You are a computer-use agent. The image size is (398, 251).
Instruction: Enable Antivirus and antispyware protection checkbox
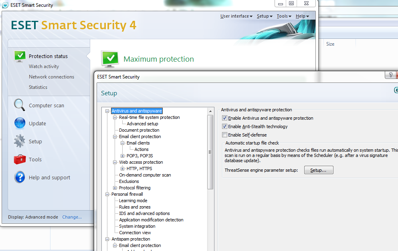click(x=224, y=118)
